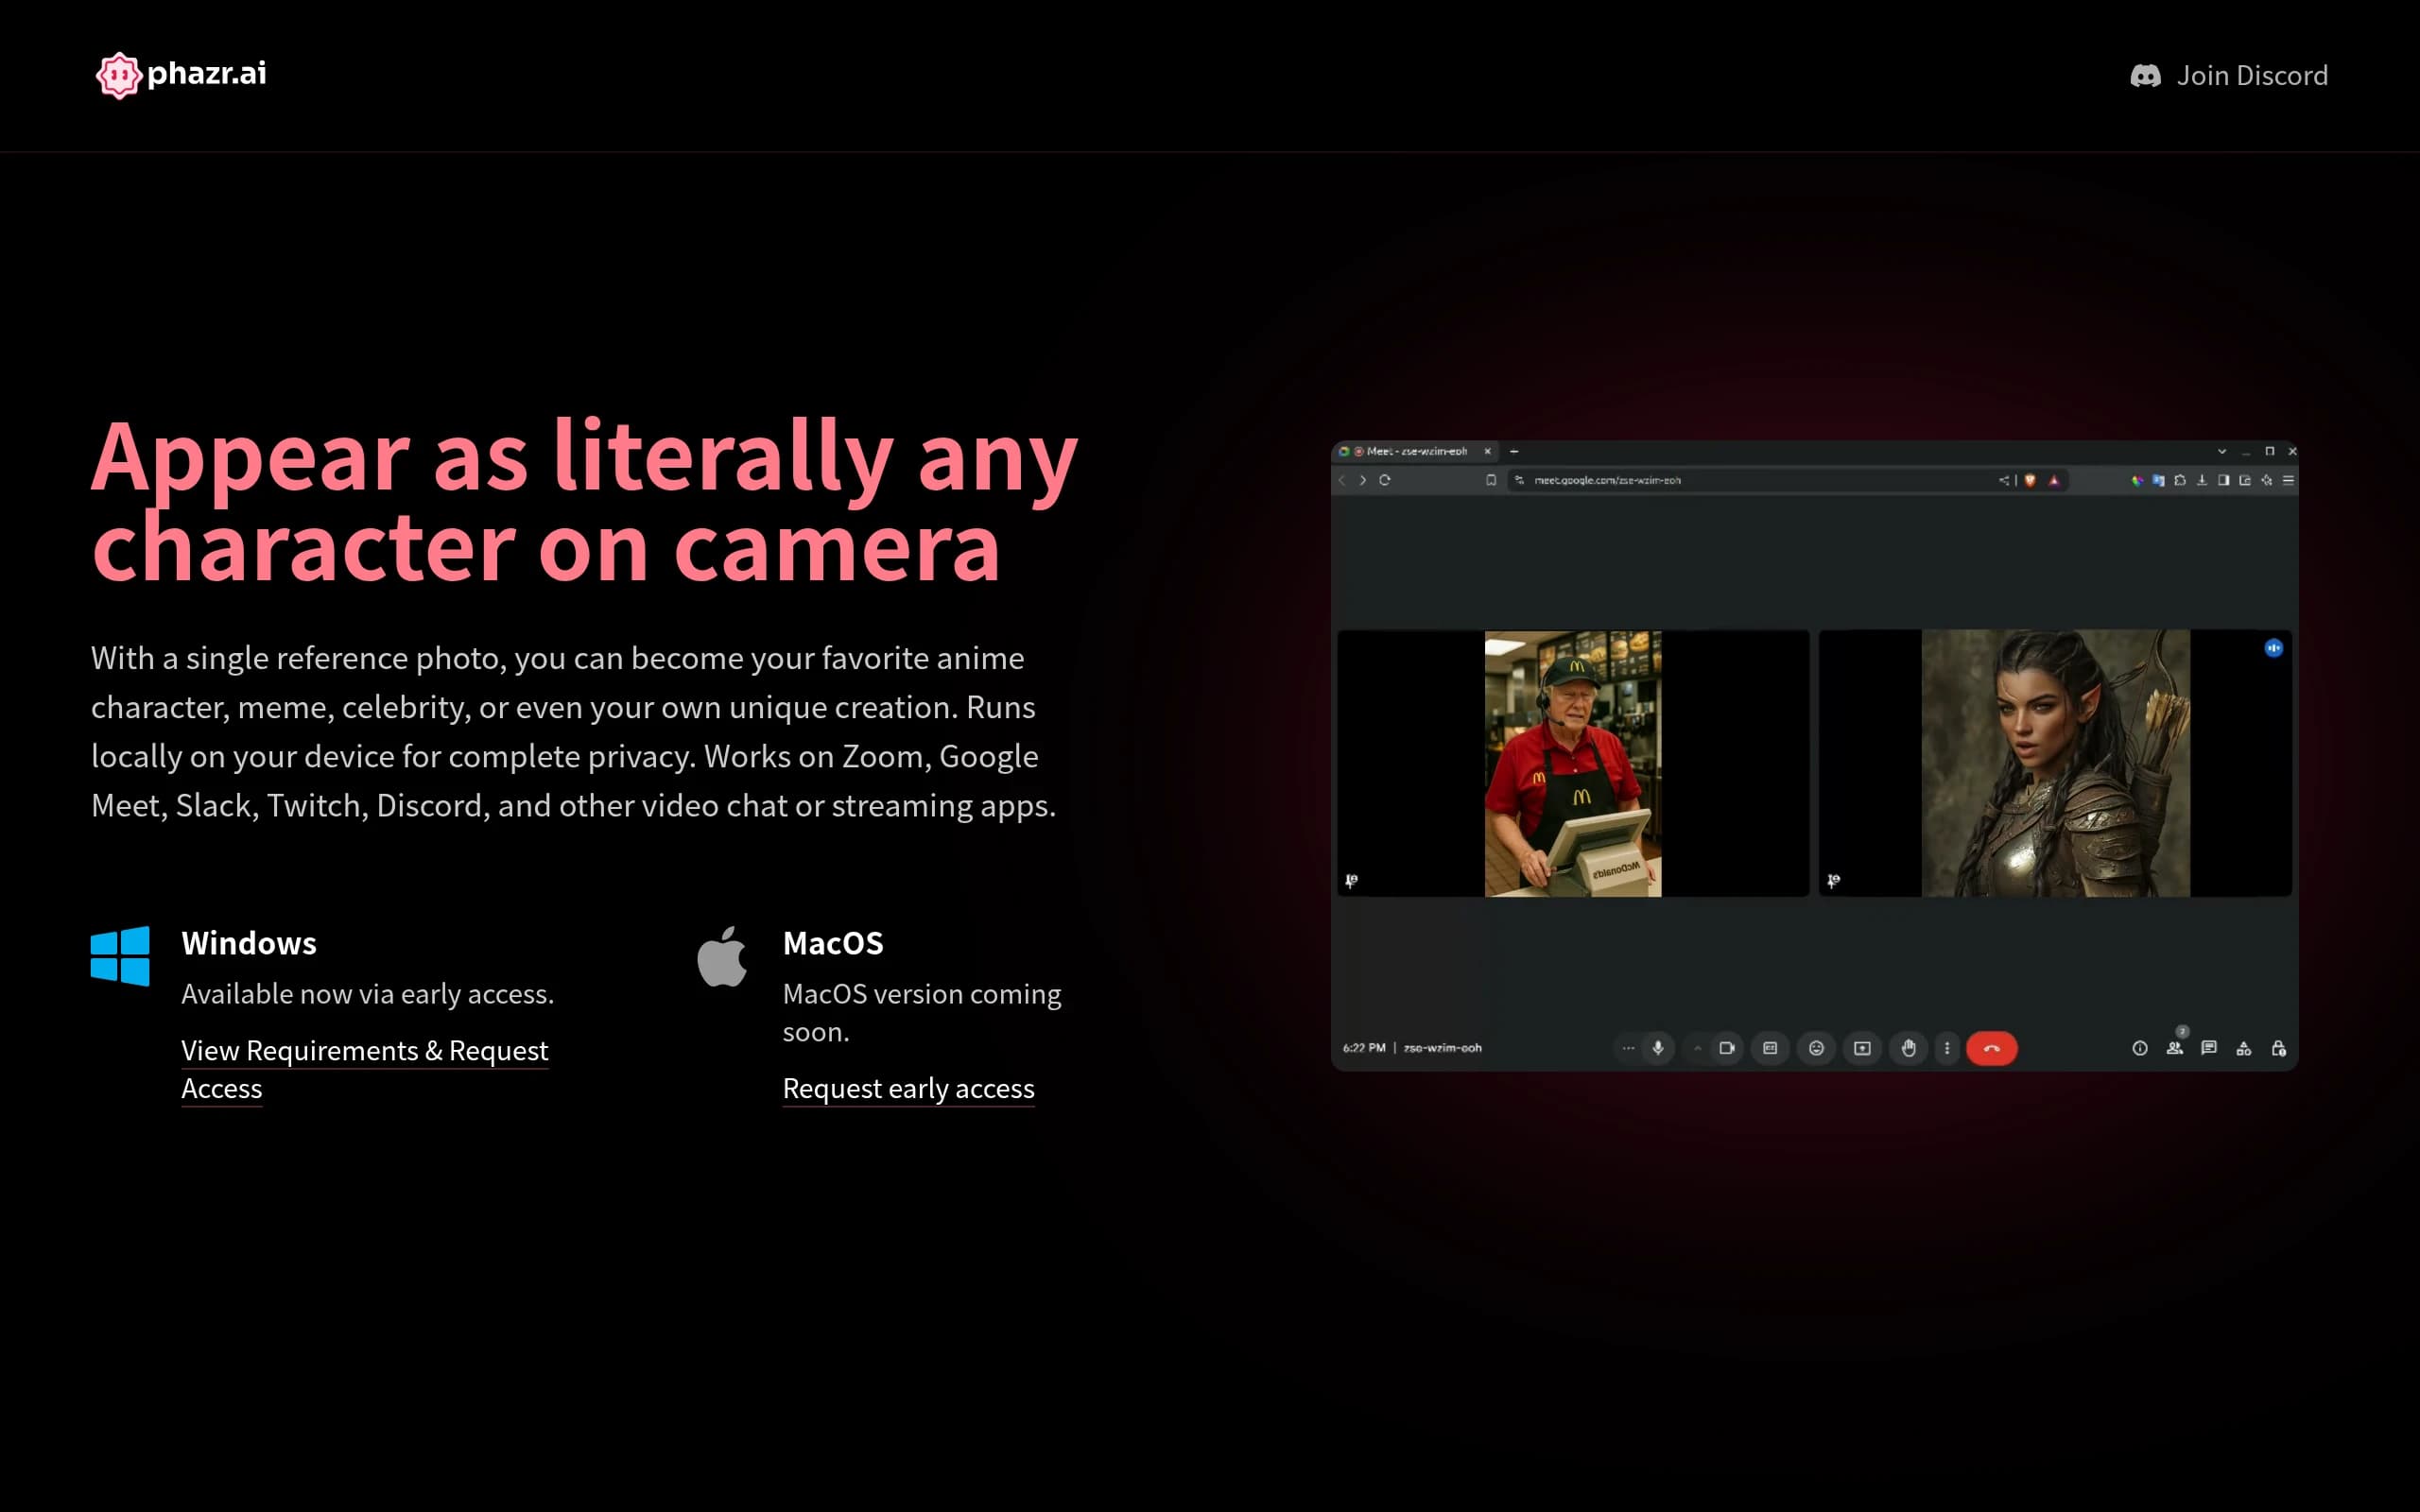2420x1512 pixels.
Task: Open the Extensions puzzle icon
Action: 2180,480
